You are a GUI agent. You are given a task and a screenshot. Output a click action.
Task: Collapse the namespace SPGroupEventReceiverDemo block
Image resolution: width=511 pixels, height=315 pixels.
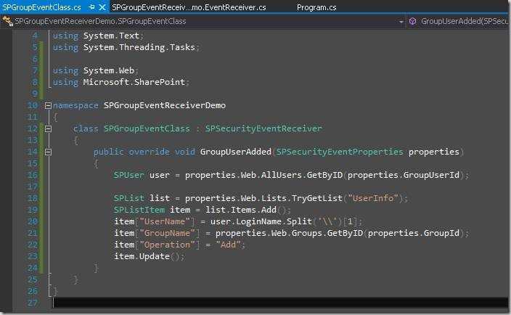point(48,105)
